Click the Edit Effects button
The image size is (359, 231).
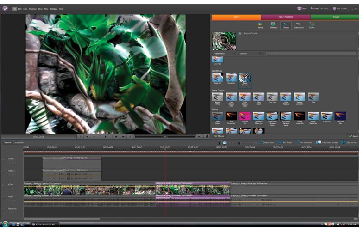(219, 136)
